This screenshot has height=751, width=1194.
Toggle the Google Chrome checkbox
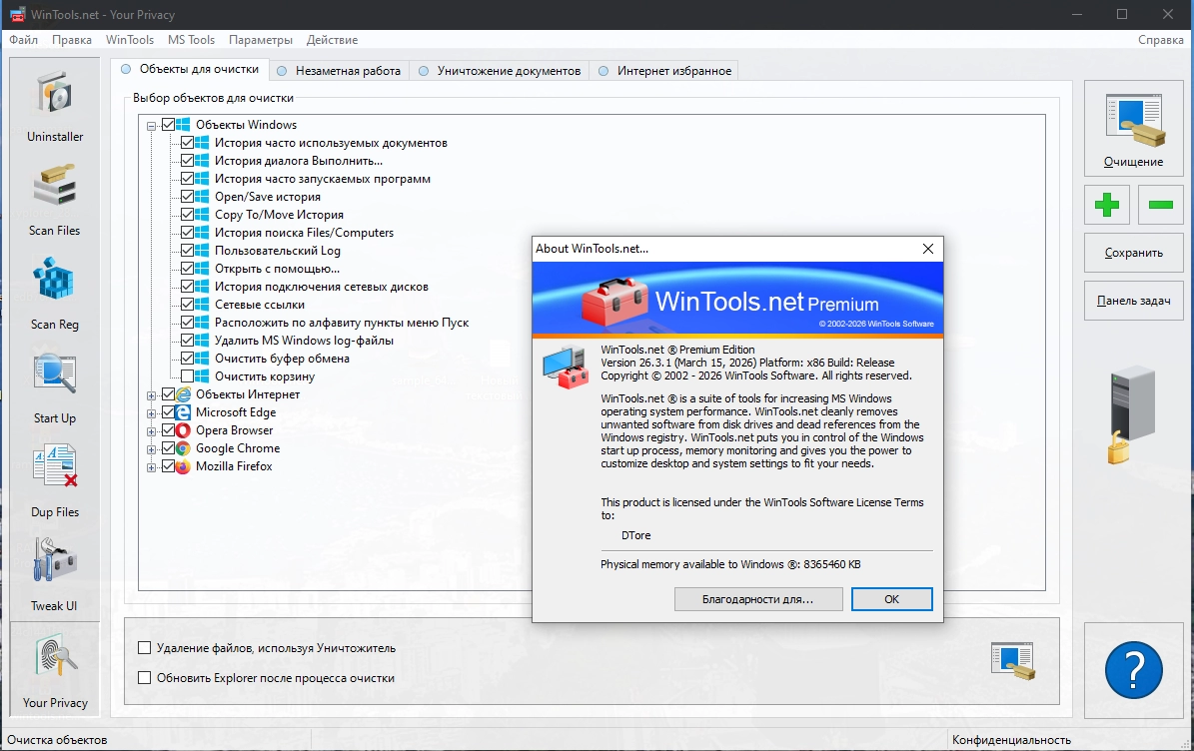pos(168,448)
